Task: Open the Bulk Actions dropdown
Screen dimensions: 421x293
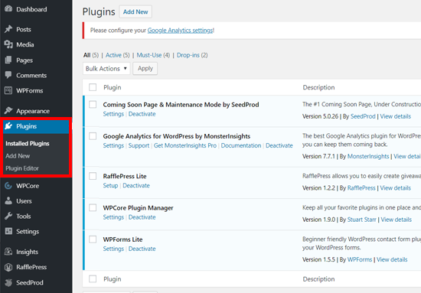Action: click(106, 68)
